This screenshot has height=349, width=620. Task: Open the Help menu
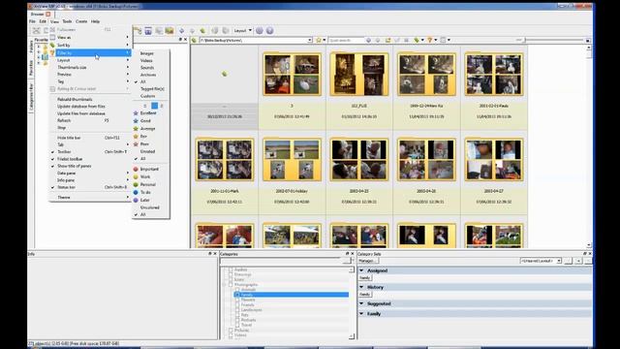coord(95,21)
